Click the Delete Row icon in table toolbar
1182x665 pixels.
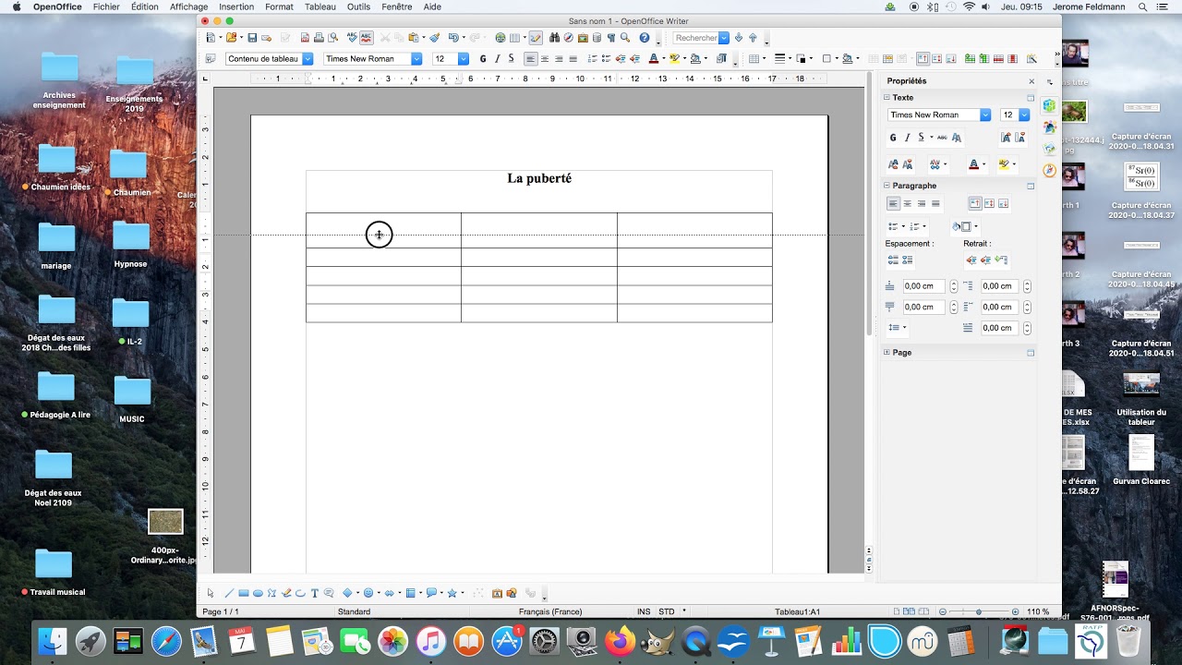pos(997,59)
